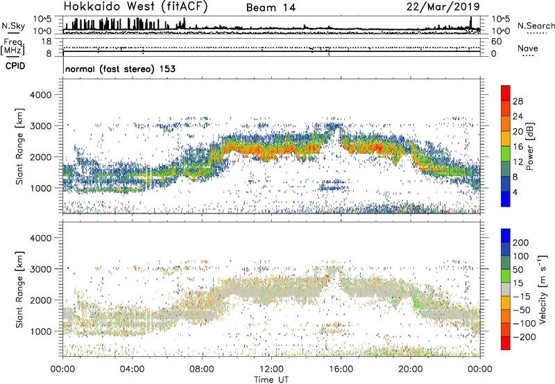
Task: Click 'Slant Range [km]' label of Velocity panel
Action: 20,290
